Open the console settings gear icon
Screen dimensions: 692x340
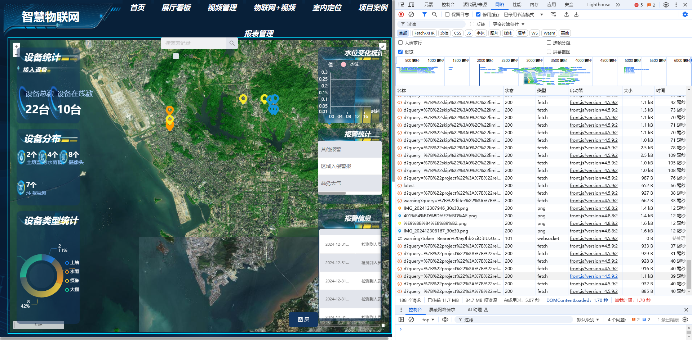(x=685, y=319)
